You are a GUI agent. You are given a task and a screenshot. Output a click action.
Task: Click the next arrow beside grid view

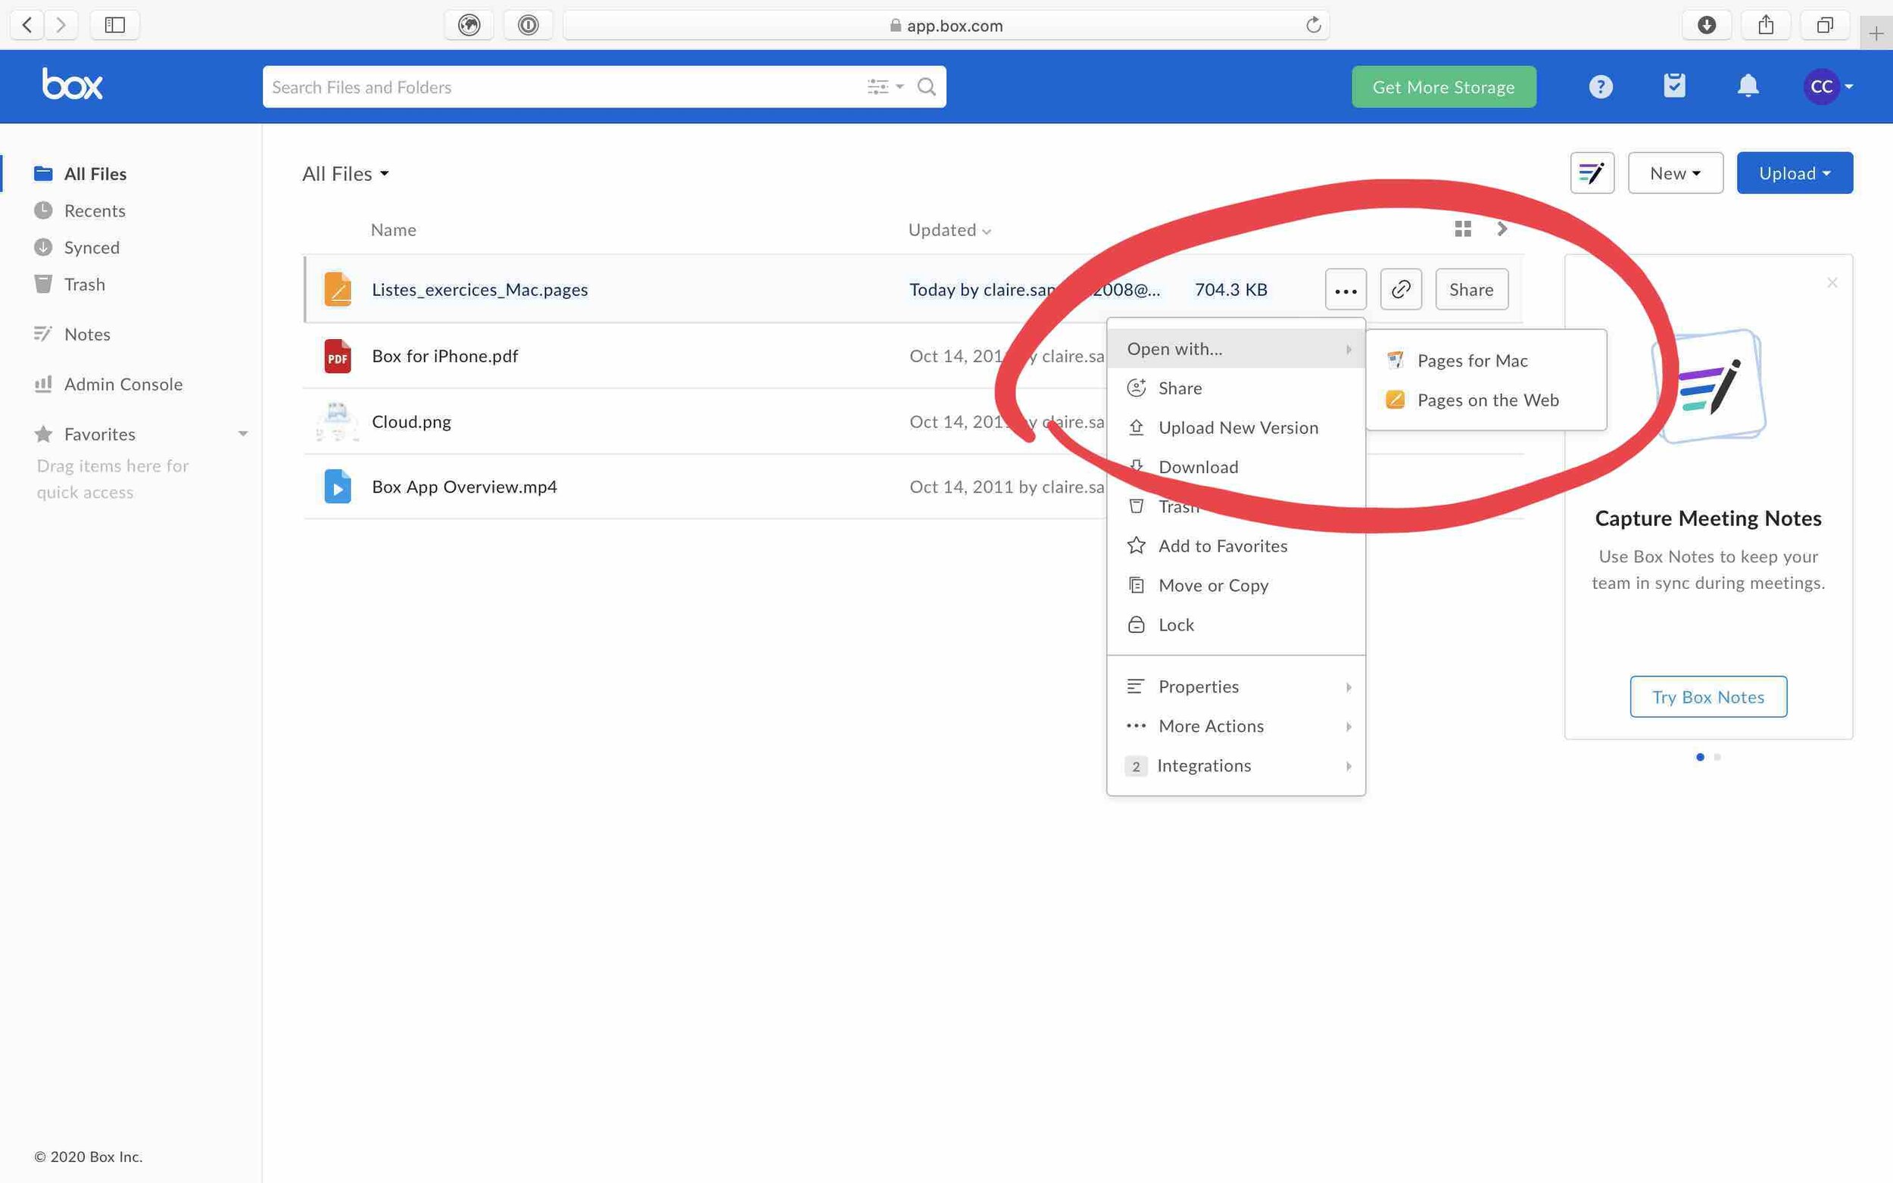click(x=1502, y=229)
